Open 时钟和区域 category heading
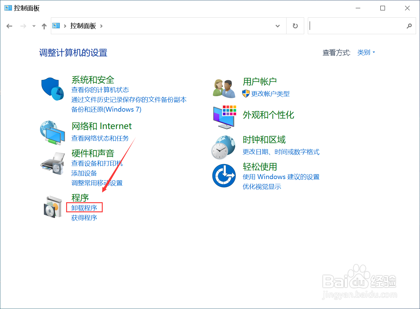This screenshot has width=420, height=309. pos(264,140)
